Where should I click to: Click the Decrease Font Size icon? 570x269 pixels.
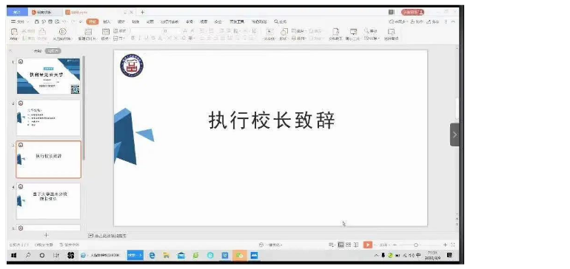coord(192,31)
